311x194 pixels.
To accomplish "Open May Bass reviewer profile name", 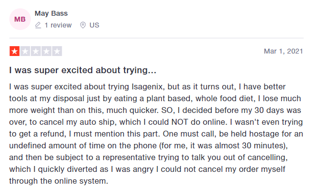I will click(x=51, y=13).
